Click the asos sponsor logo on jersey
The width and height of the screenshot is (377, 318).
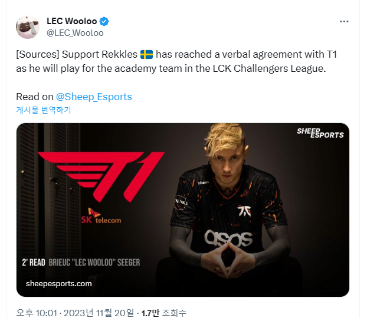[x=228, y=238]
